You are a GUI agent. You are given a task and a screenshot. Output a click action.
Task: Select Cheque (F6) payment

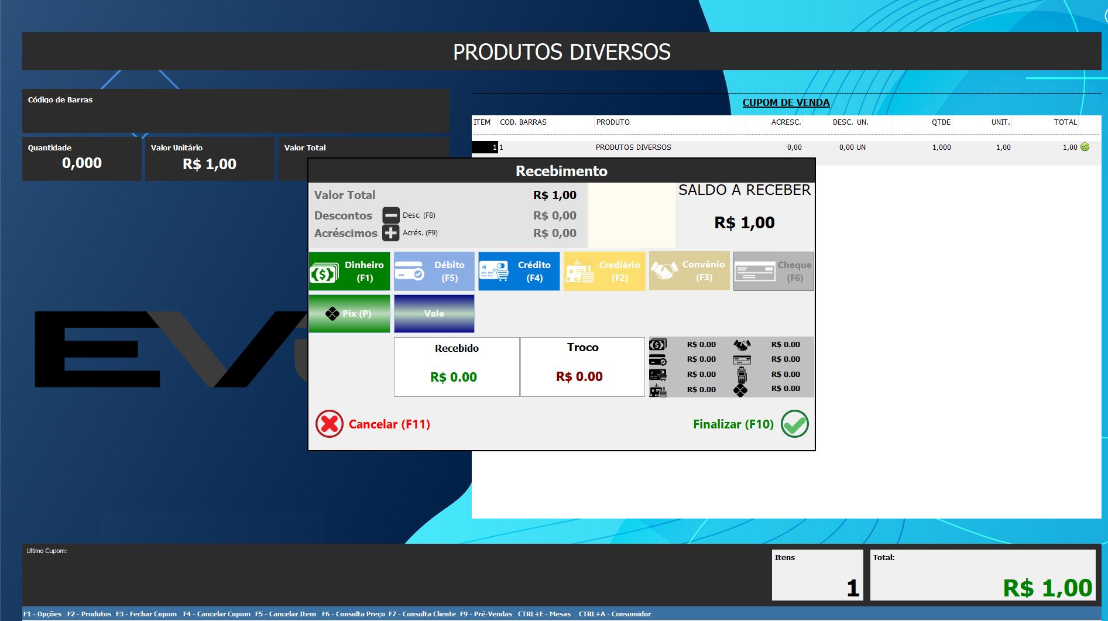[x=773, y=272]
